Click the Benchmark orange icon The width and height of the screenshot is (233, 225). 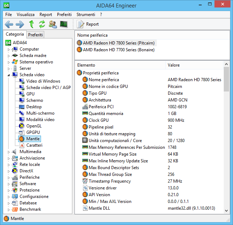click(x=15, y=209)
